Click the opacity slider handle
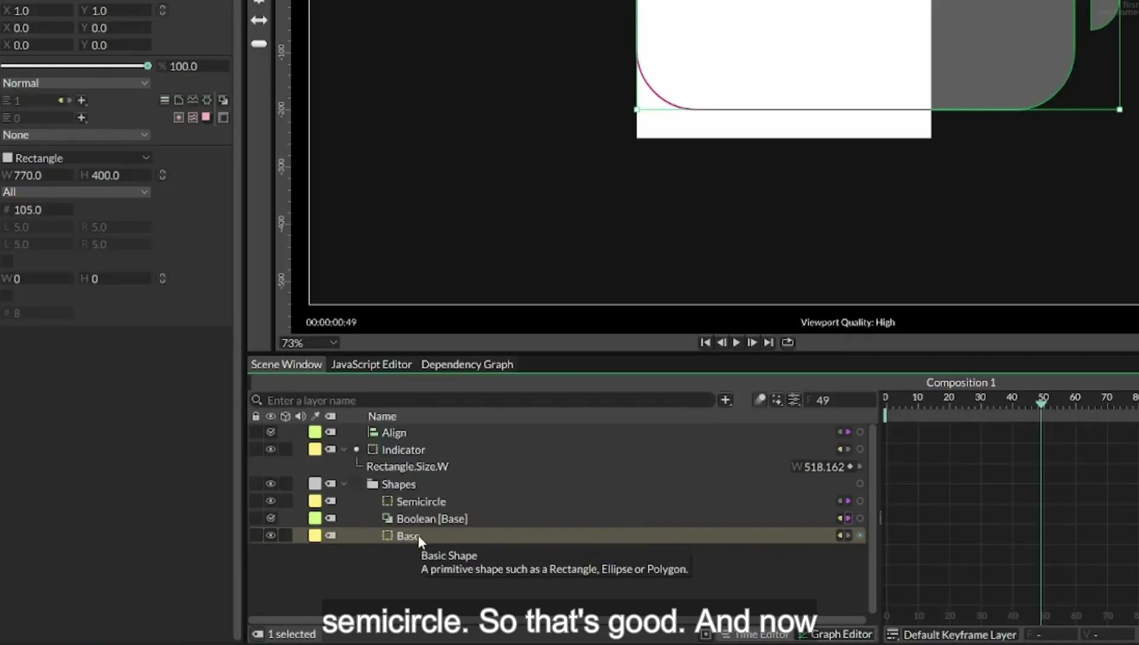1139x645 pixels. 147,66
